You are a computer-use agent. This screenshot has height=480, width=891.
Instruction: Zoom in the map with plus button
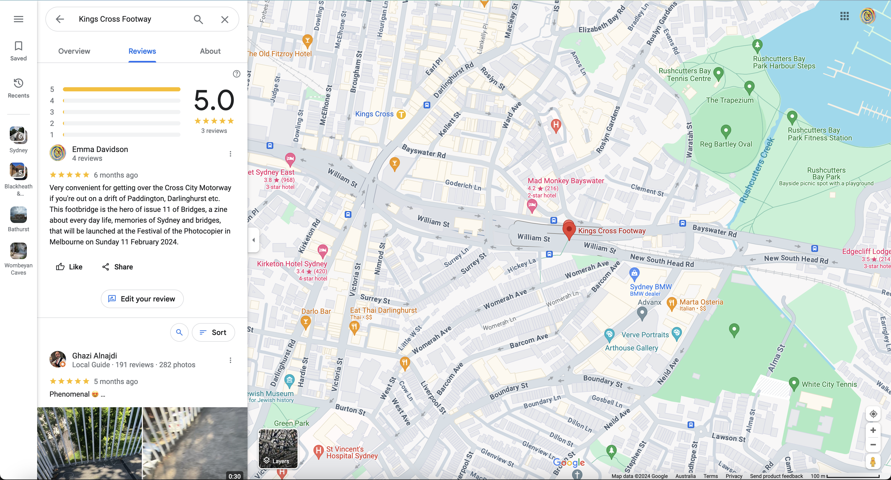(873, 430)
